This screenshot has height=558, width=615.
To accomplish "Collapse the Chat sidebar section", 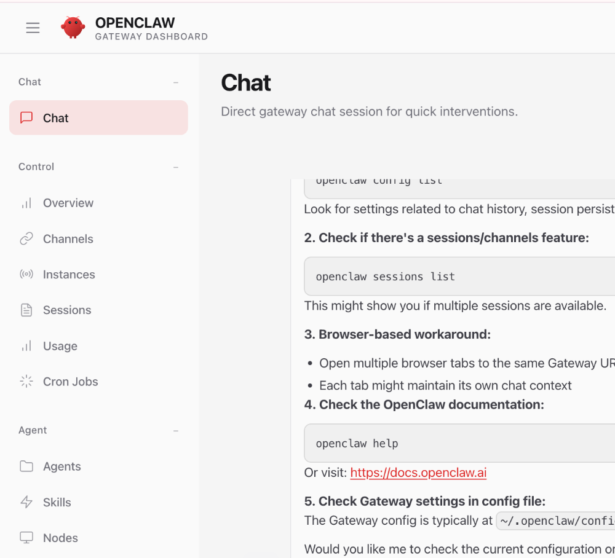I will click(176, 82).
